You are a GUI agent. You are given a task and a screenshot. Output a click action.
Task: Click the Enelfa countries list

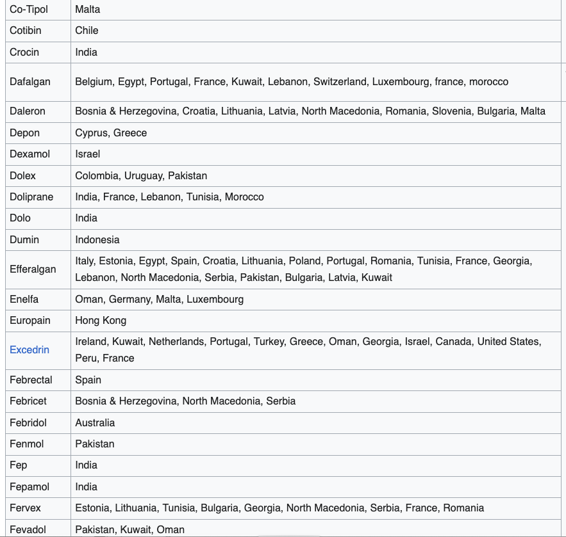click(160, 300)
